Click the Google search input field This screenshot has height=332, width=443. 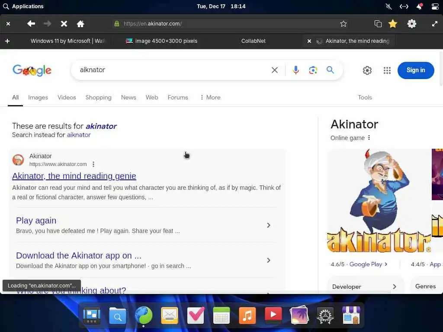[x=172, y=70]
